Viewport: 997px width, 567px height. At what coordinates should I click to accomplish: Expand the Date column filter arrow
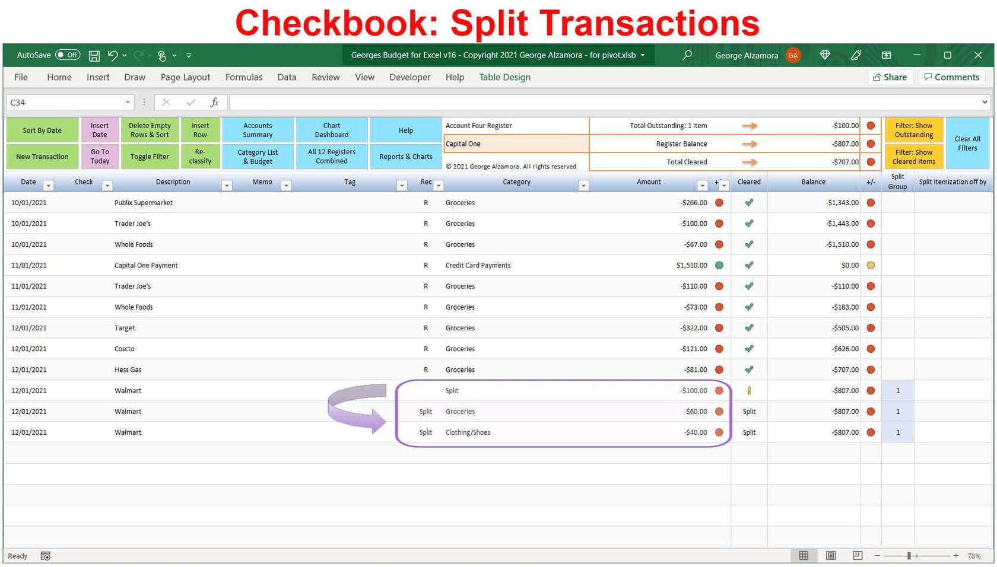click(x=49, y=185)
